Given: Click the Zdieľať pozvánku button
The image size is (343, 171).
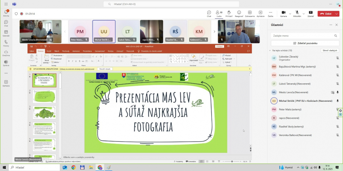Looking at the screenshot, I should 305,43.
